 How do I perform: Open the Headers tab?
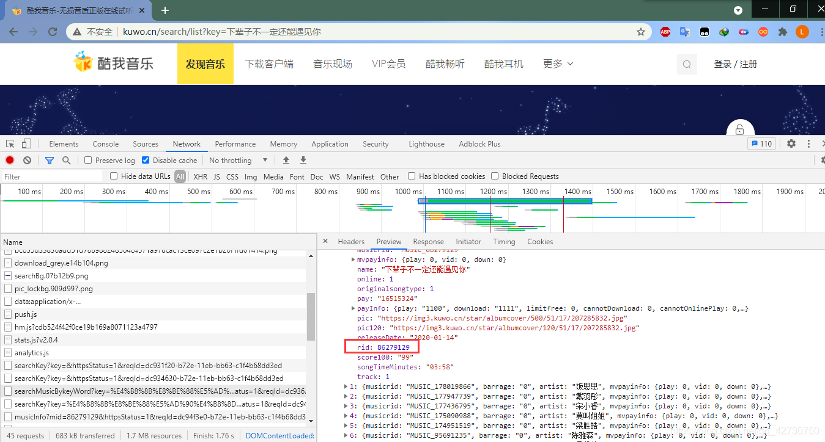351,241
